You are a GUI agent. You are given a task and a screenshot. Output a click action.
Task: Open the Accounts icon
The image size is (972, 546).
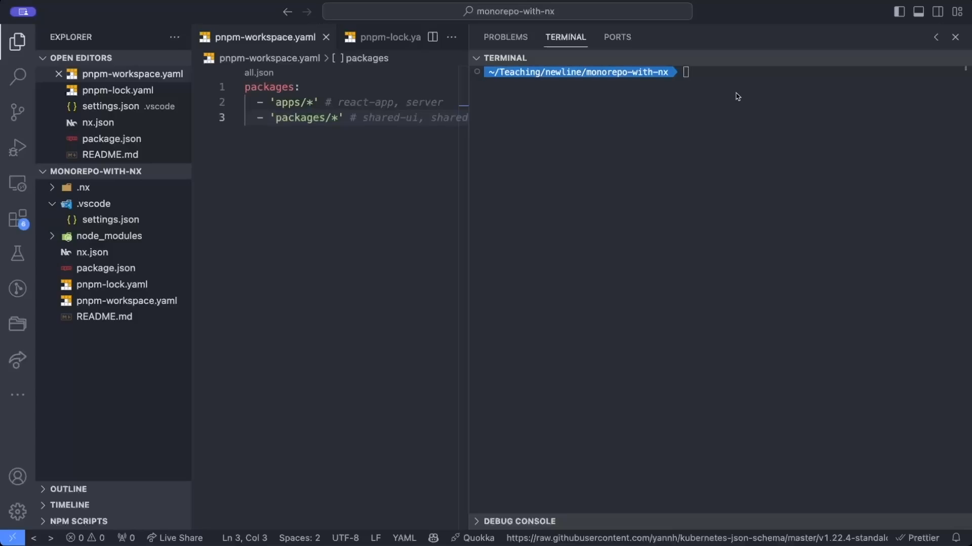click(x=18, y=477)
